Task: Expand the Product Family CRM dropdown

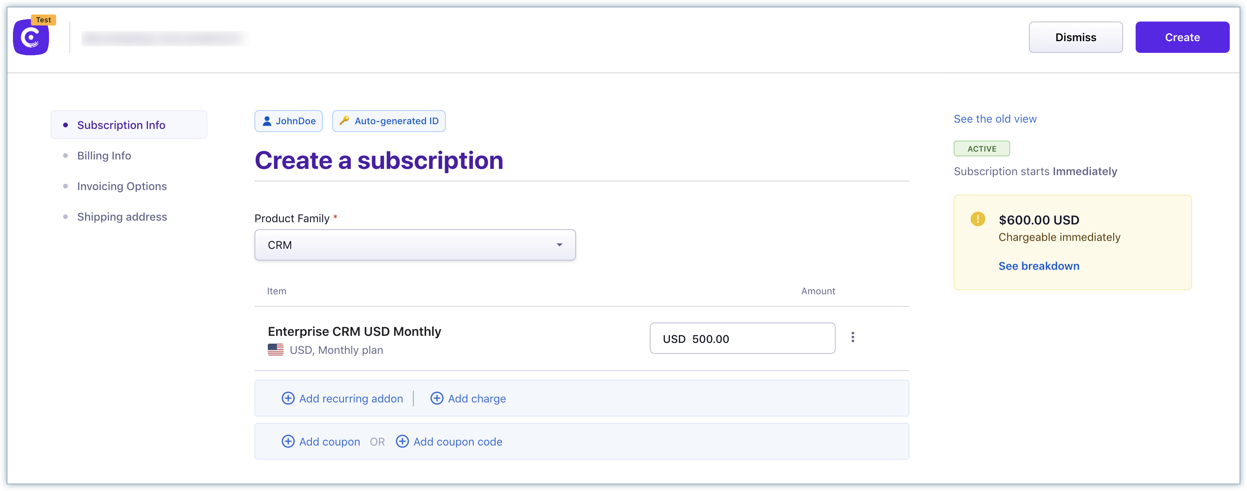Action: click(414, 245)
